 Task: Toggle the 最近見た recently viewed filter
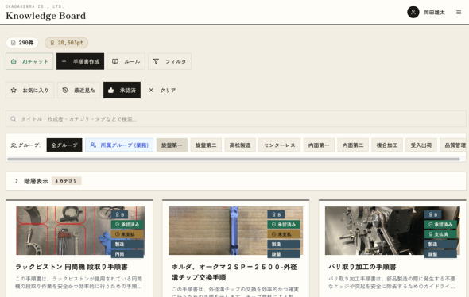(79, 90)
